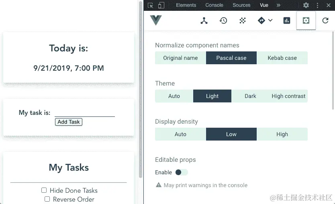Set theme to High contrast
335x204 pixels.
pyautogui.click(x=288, y=96)
